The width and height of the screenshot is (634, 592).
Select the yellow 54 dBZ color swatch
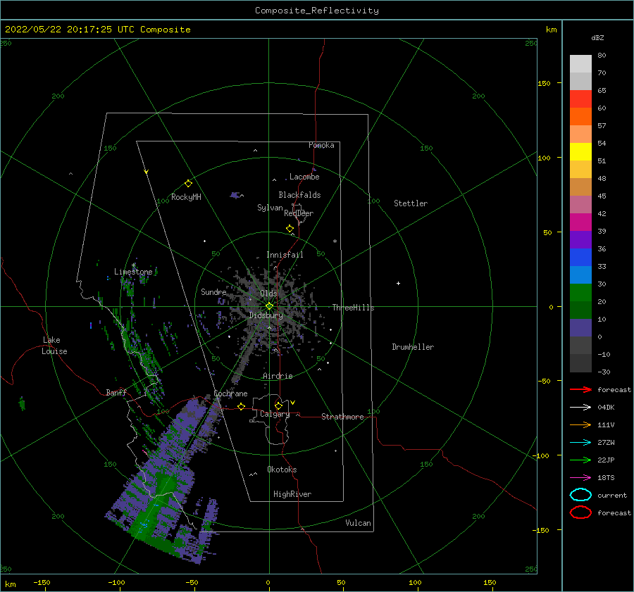click(580, 151)
